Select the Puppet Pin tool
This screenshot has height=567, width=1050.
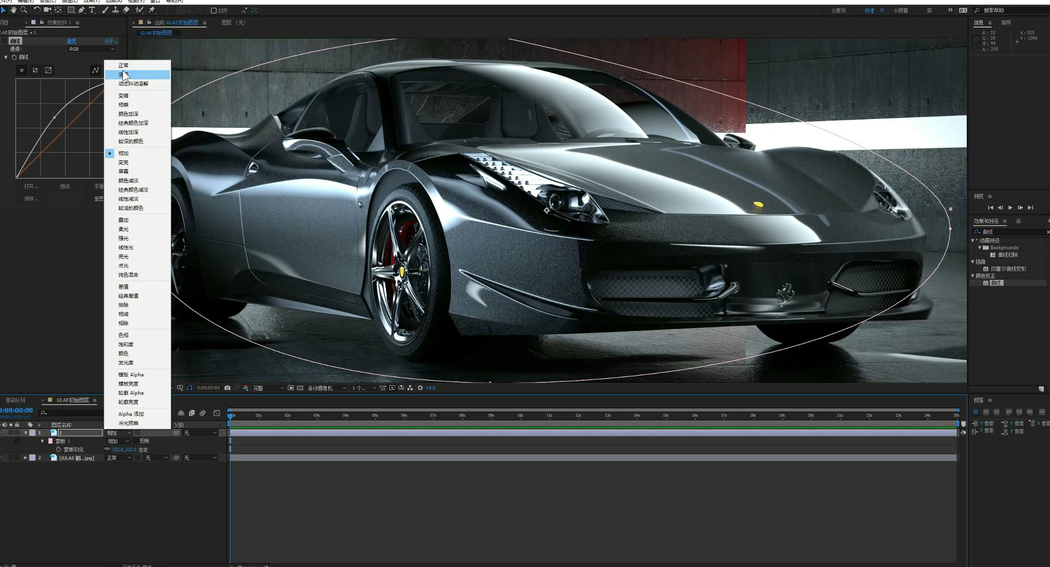(152, 10)
